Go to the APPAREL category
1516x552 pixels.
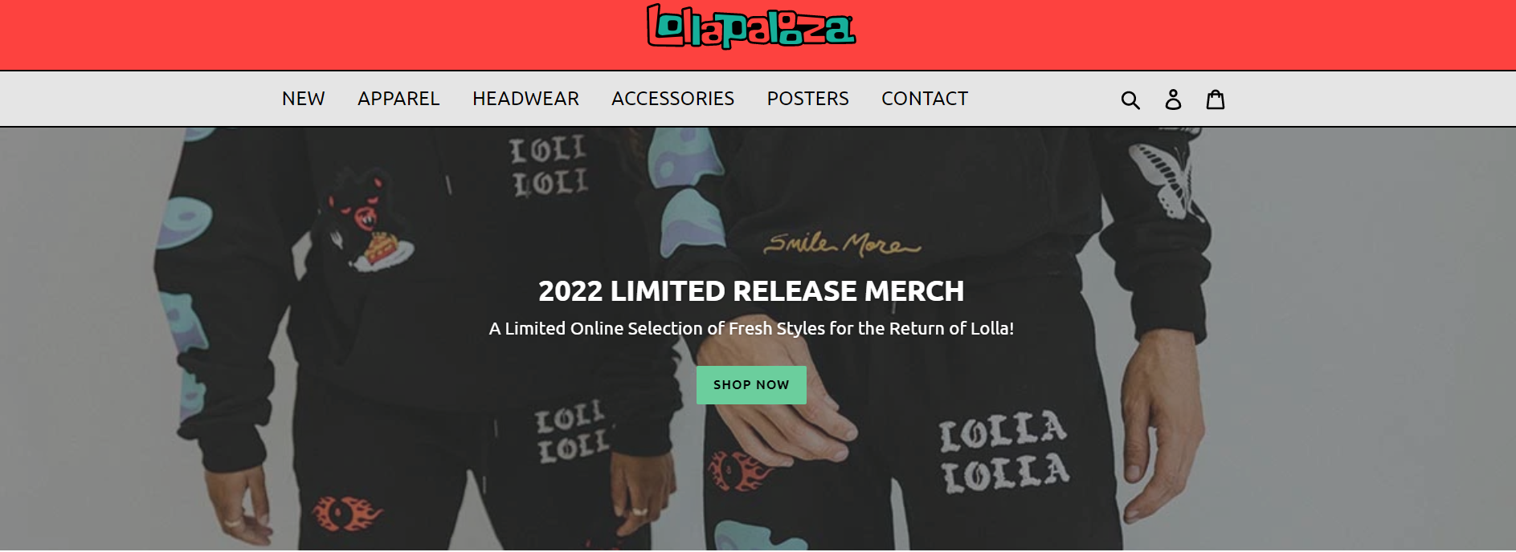398,99
